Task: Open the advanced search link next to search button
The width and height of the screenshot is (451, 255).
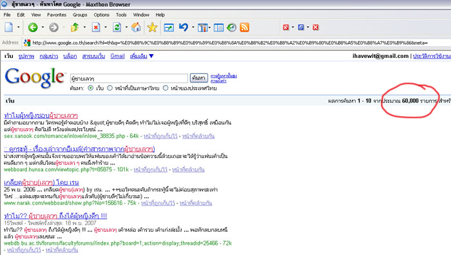Action: coord(224,76)
